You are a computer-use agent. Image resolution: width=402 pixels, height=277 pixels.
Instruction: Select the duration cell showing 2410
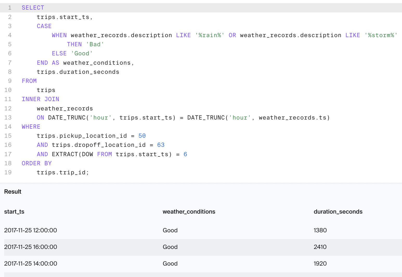[320, 247]
